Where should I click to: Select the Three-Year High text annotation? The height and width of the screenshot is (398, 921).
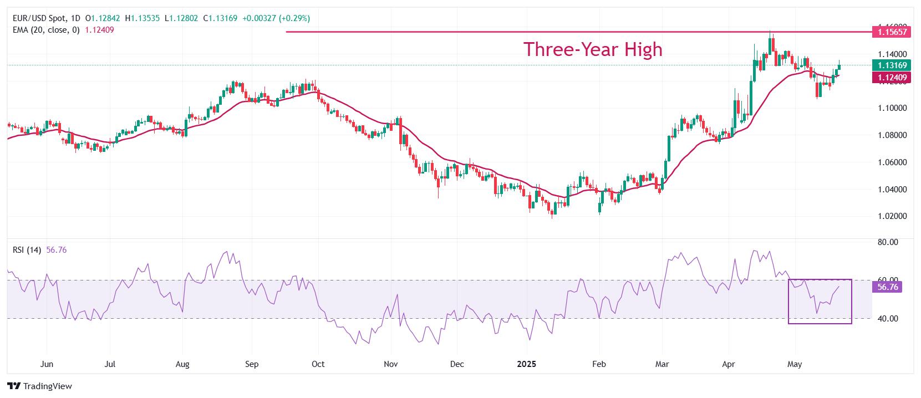click(x=593, y=49)
